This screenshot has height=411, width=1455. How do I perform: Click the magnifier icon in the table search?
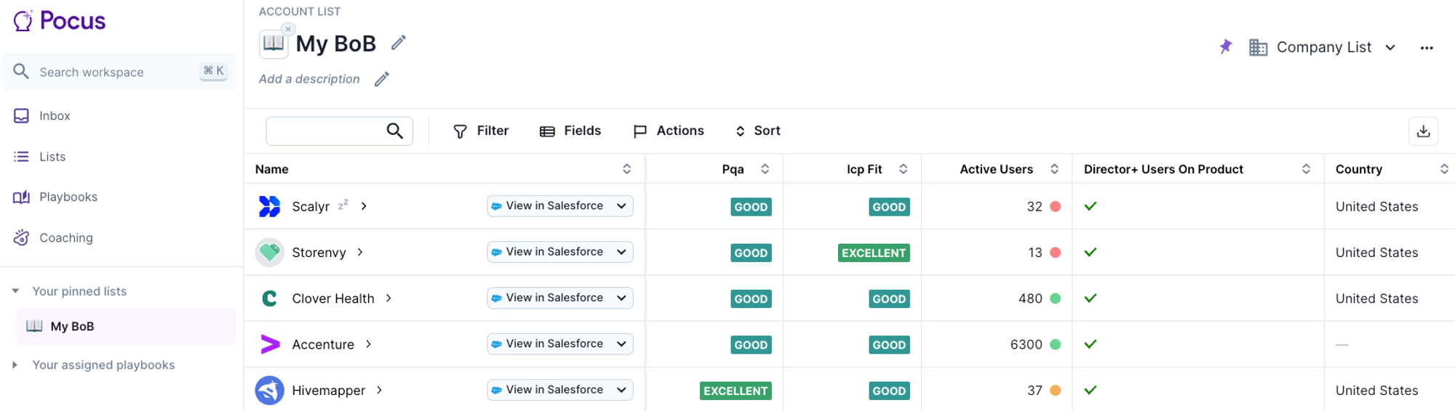click(x=394, y=131)
